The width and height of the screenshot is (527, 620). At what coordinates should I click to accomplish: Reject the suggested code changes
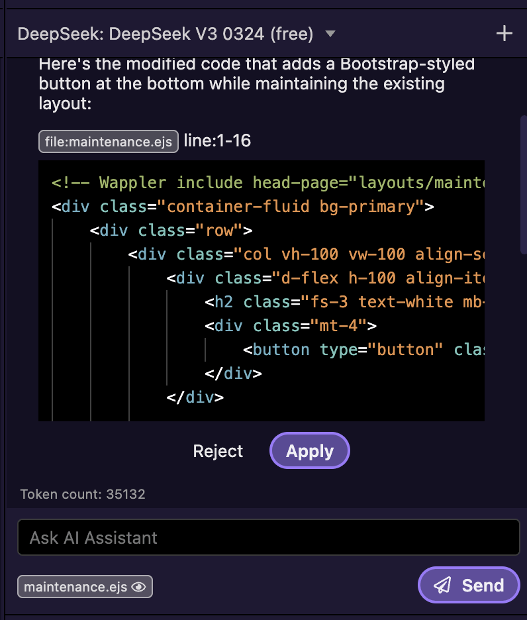click(218, 451)
